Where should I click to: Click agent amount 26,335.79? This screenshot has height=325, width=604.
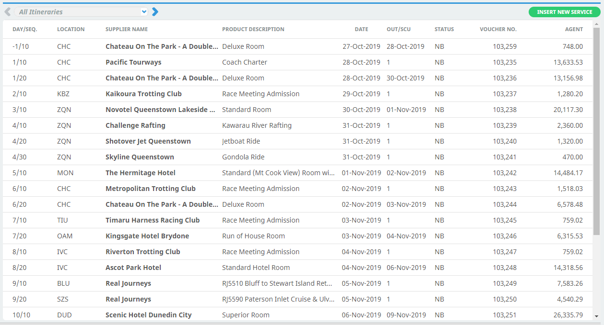[x=568, y=315]
